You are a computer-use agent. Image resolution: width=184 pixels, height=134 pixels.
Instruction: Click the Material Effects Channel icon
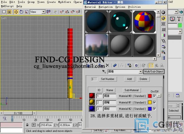[x=136, y=65]
